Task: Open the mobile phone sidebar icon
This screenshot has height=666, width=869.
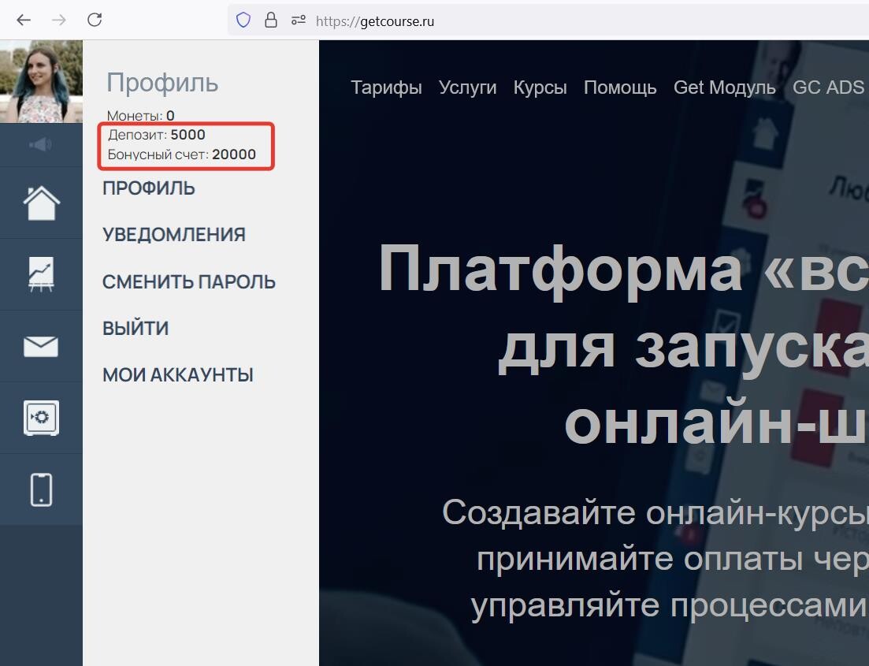Action: click(x=42, y=489)
